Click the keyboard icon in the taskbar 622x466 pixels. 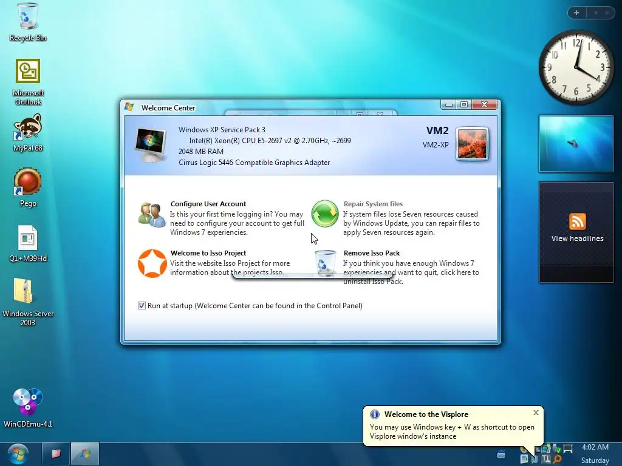click(x=501, y=454)
